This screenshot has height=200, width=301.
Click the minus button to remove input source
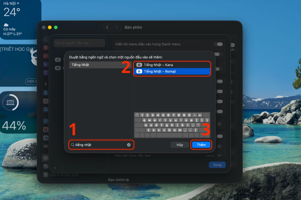point(62,168)
